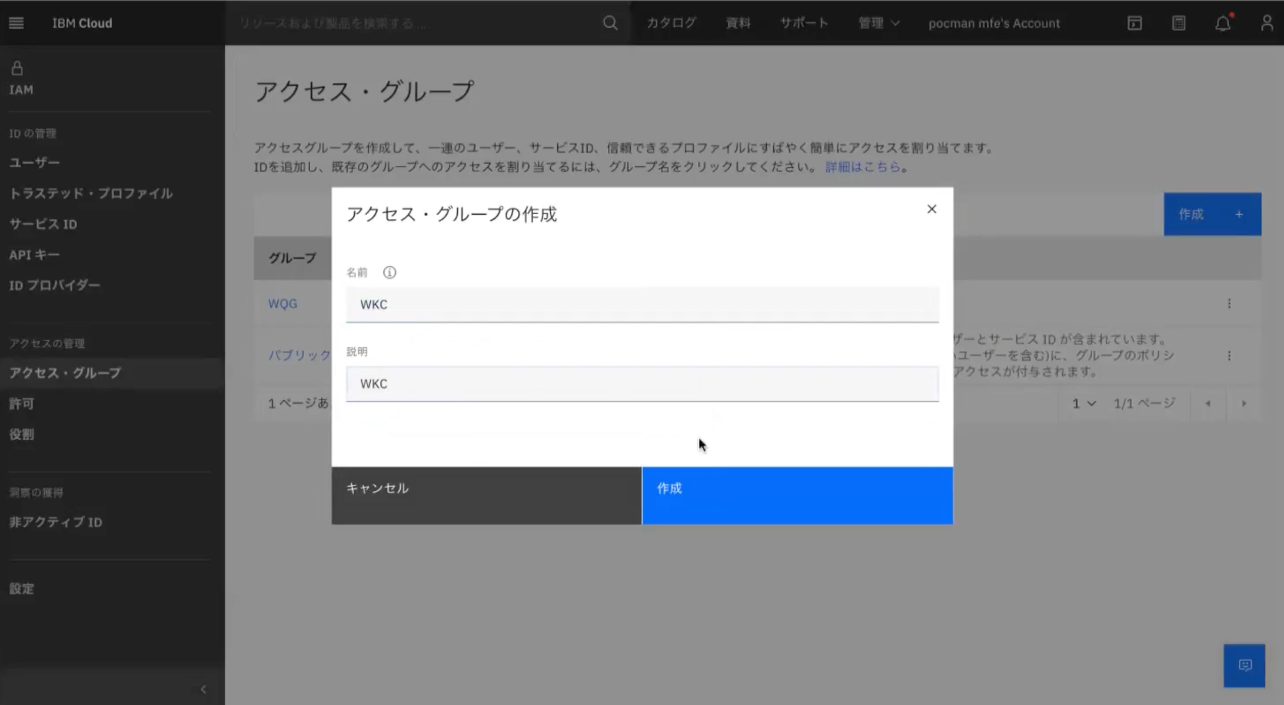Open the chat feedback button
The image size is (1284, 705).
tap(1244, 666)
